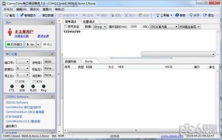The height and width of the screenshot is (140, 222).
Task: Open the 调试(X) menu
Action: click(x=34, y=9)
